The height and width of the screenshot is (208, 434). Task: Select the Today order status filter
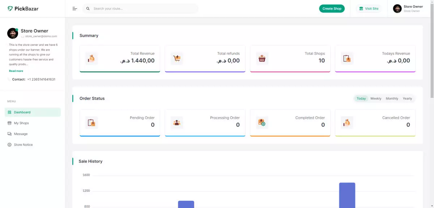point(361,99)
